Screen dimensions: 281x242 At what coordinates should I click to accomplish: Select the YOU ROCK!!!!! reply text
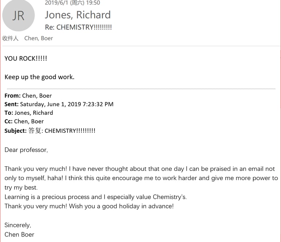[26, 58]
